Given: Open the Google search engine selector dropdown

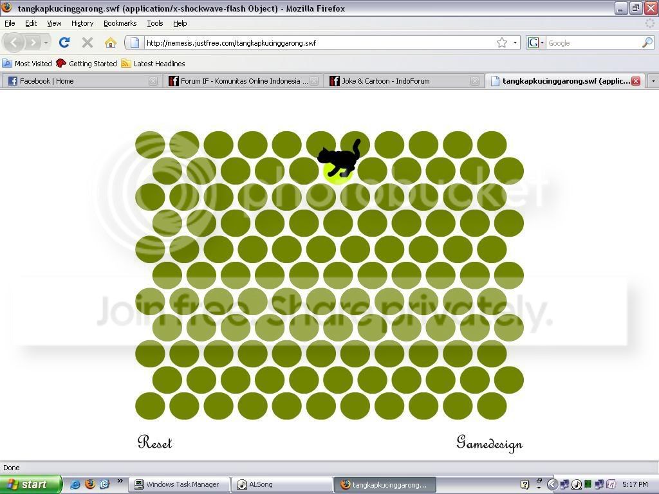Looking at the screenshot, I should click(x=536, y=42).
